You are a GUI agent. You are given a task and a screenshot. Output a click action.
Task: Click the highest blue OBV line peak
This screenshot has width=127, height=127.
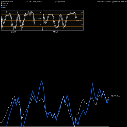pos(42,81)
